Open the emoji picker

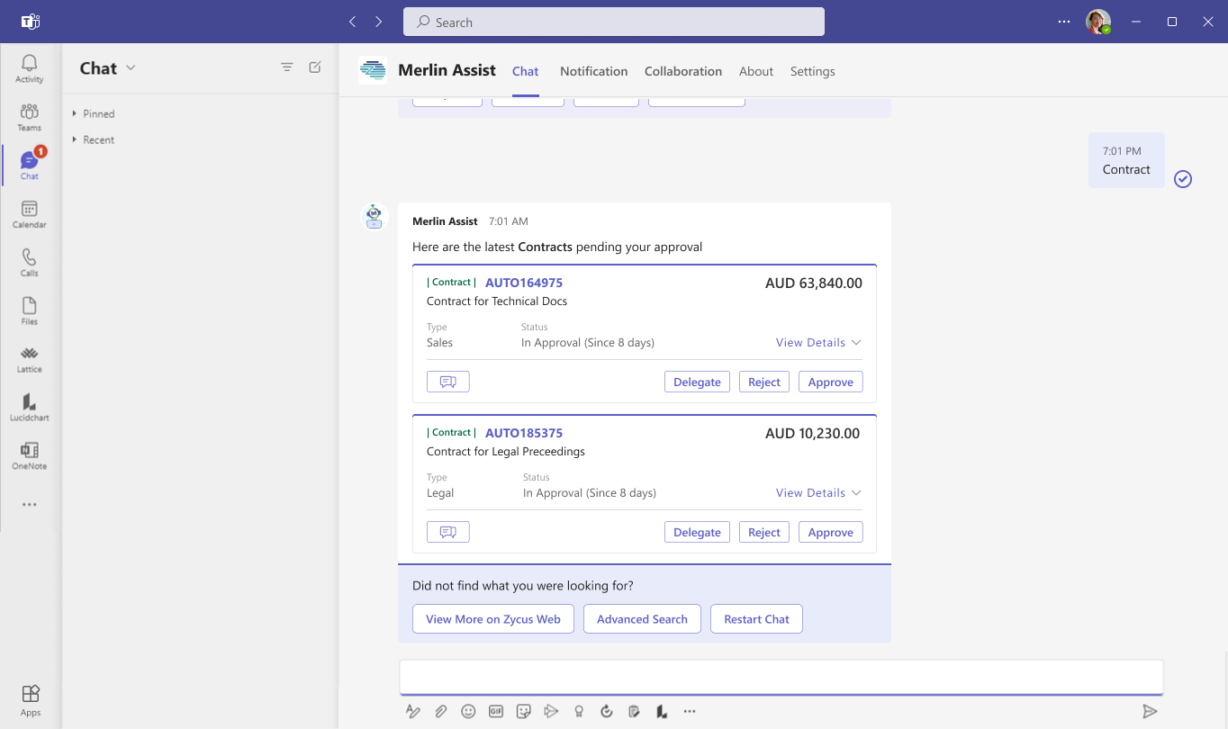[x=468, y=711]
